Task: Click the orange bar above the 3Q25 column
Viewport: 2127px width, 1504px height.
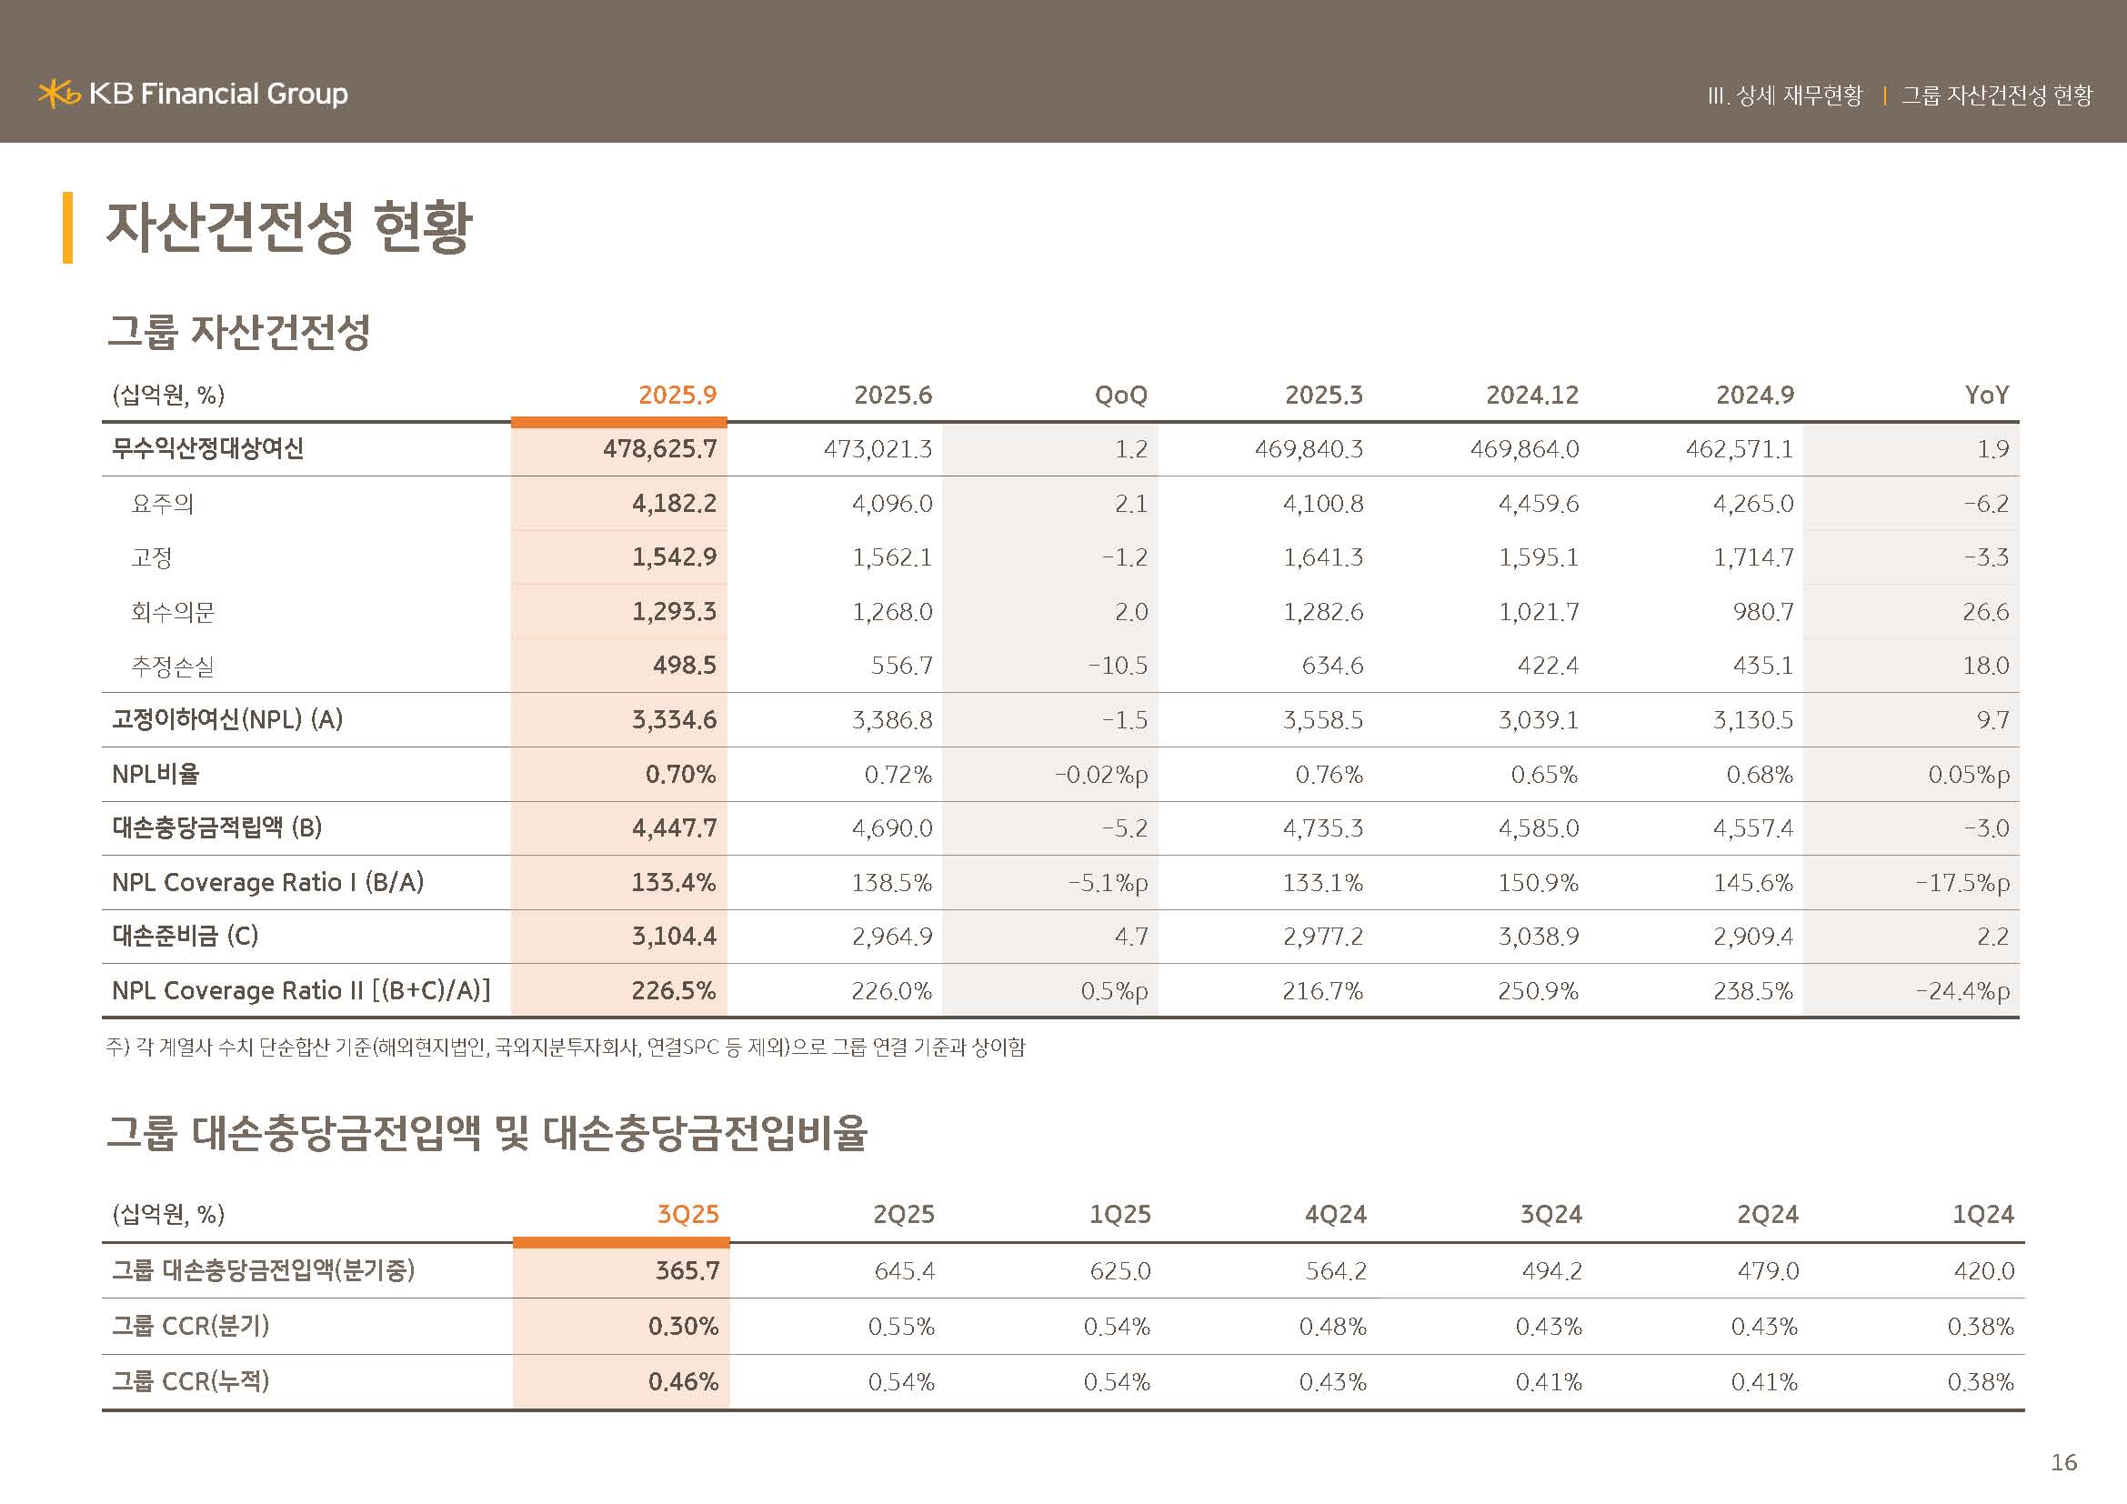Action: (x=621, y=1243)
